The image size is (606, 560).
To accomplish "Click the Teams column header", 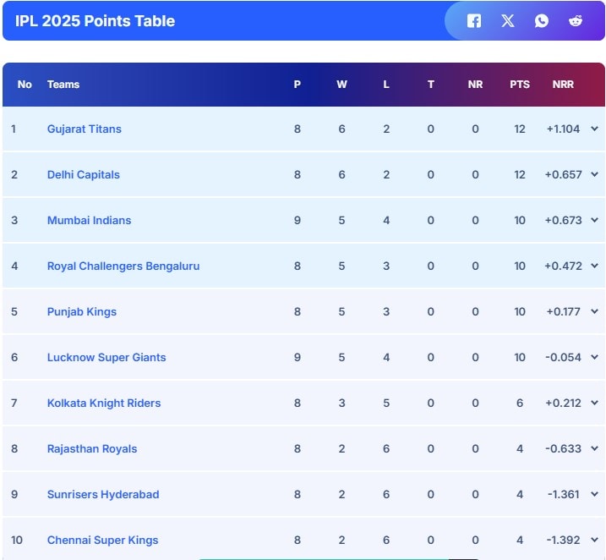I will (63, 85).
